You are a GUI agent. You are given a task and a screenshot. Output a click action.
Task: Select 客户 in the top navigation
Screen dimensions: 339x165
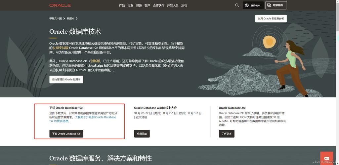tap(147, 5)
